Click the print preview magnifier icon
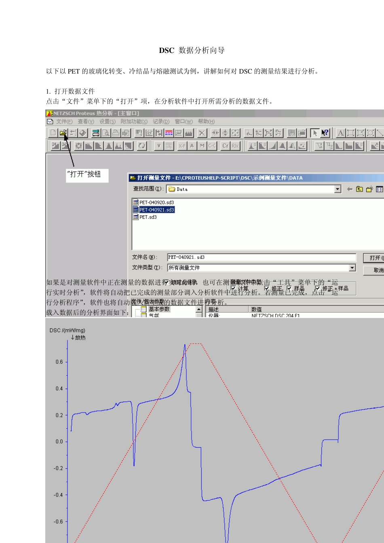Screen dimensions: 384x543 pyautogui.click(x=106, y=133)
